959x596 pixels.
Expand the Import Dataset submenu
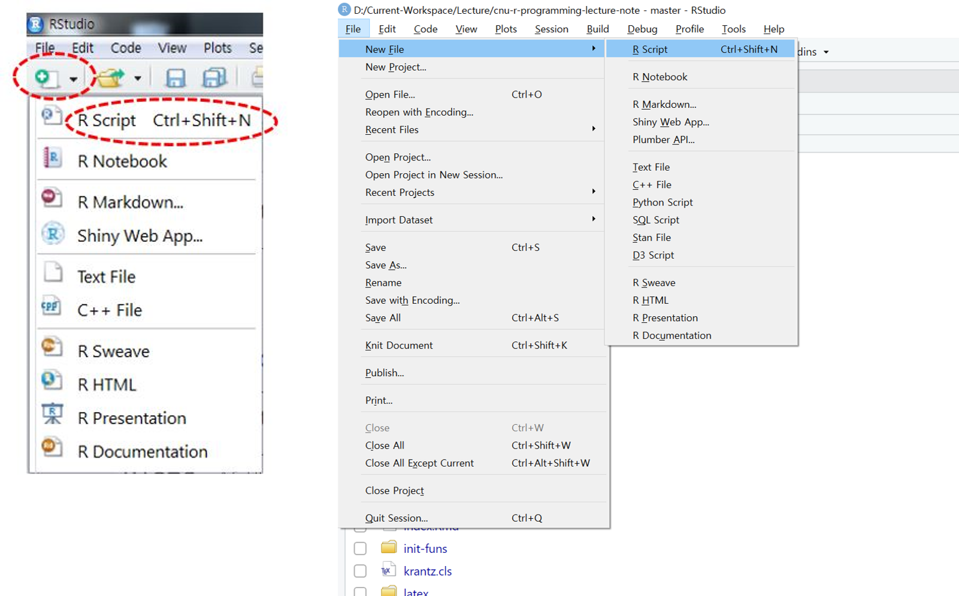[x=594, y=219]
